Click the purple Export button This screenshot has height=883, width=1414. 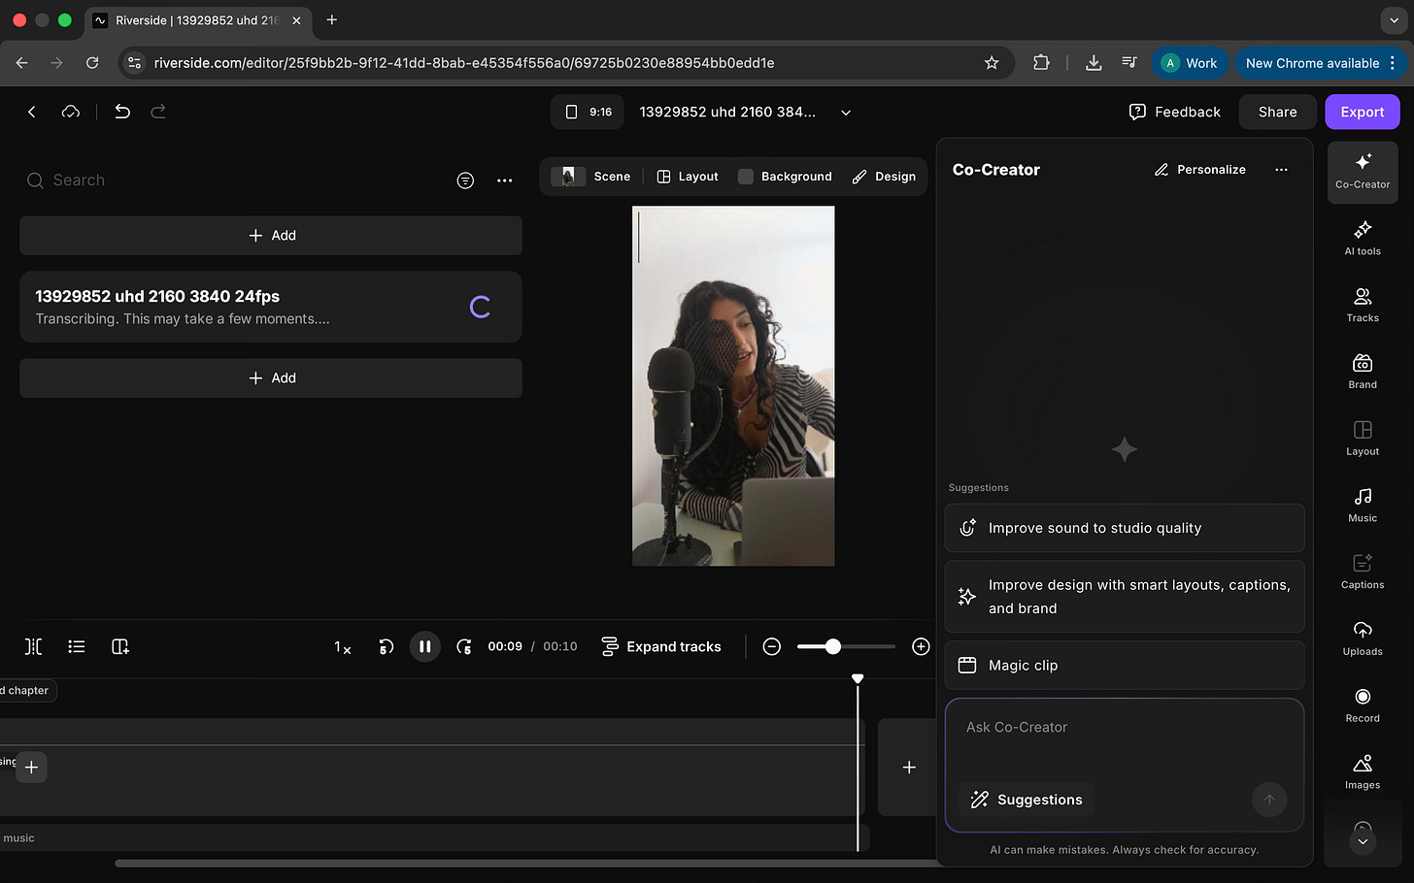(x=1362, y=113)
